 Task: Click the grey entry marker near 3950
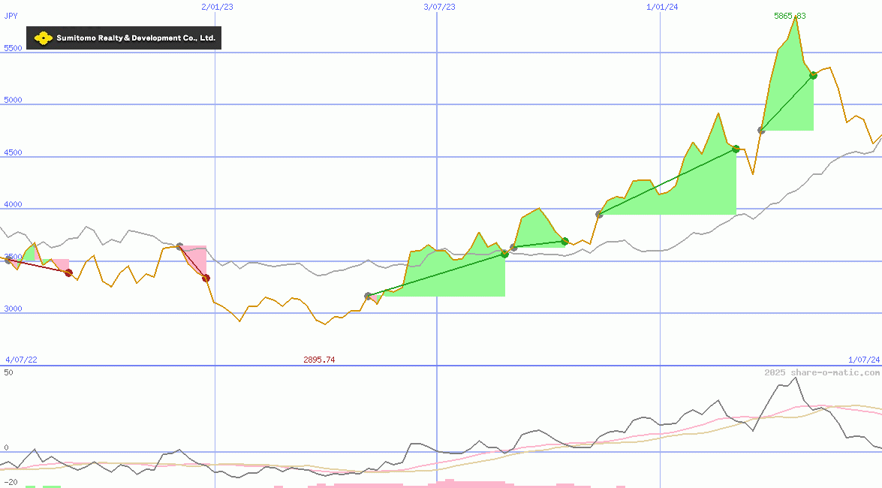(x=600, y=215)
